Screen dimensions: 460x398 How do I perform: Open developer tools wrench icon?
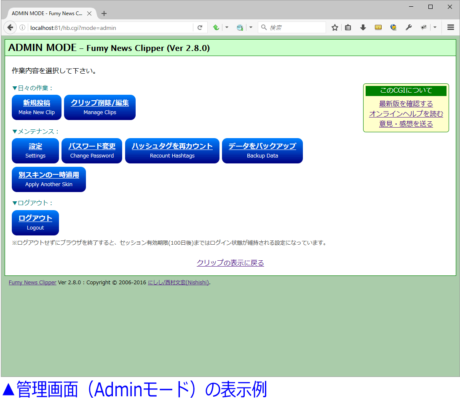pyautogui.click(x=409, y=27)
